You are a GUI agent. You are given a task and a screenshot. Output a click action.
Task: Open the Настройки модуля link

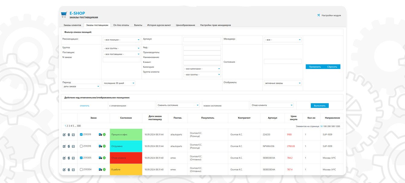[331, 15]
